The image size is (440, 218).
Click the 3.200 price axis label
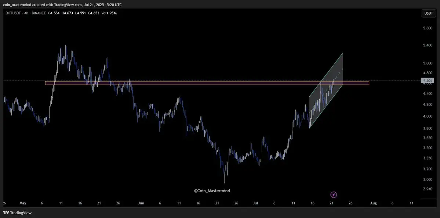tap(428, 169)
